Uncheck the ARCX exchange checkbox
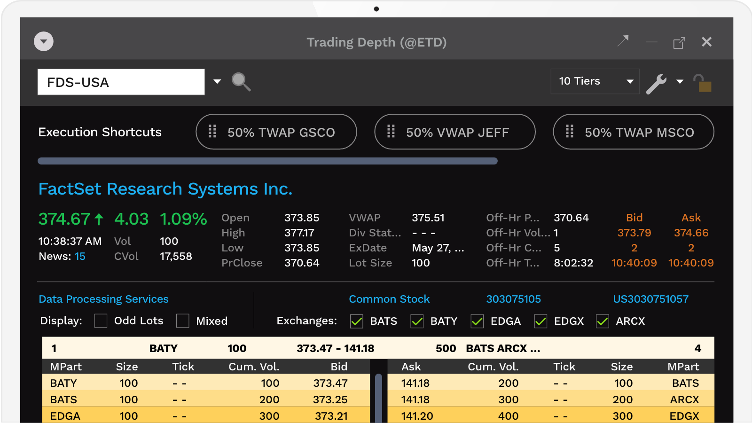752x423 pixels. click(x=603, y=321)
